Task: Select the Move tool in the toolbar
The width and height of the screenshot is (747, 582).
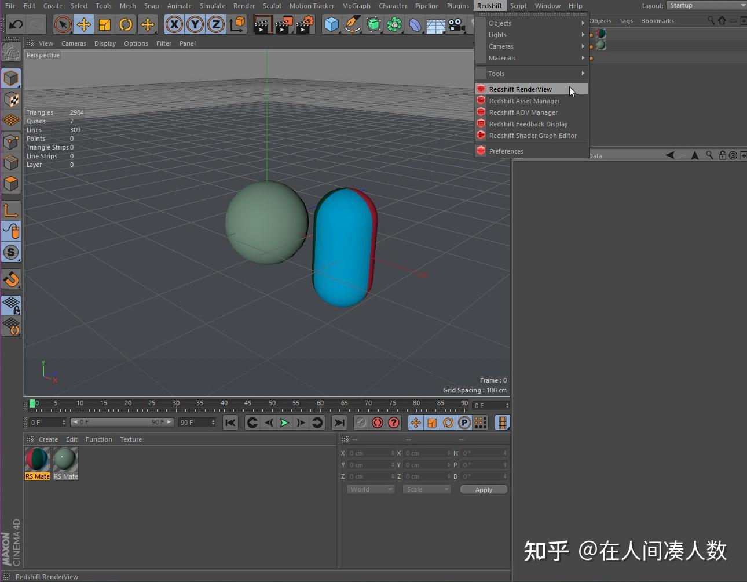Action: [x=84, y=24]
